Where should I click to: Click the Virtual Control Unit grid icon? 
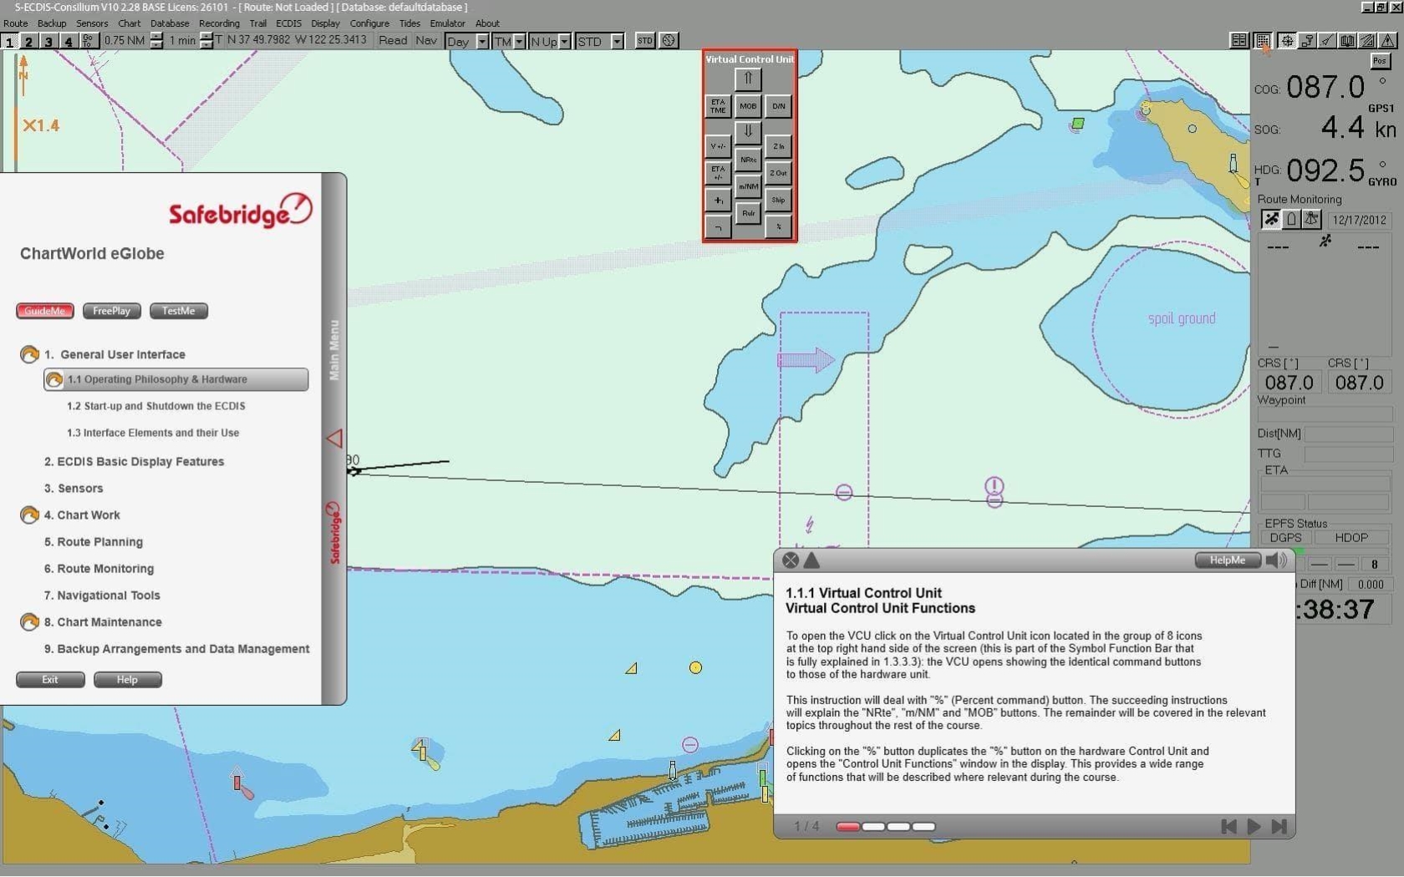(x=1262, y=41)
